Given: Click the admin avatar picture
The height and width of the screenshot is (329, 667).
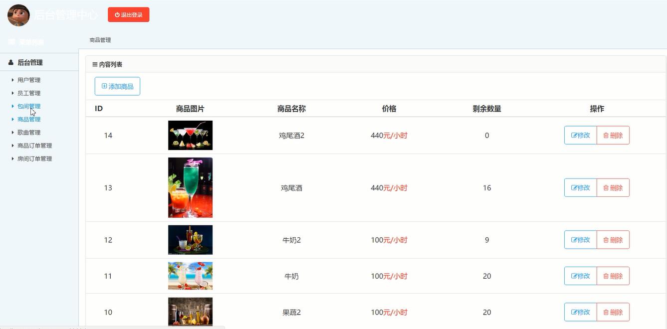Looking at the screenshot, I should [x=18, y=15].
